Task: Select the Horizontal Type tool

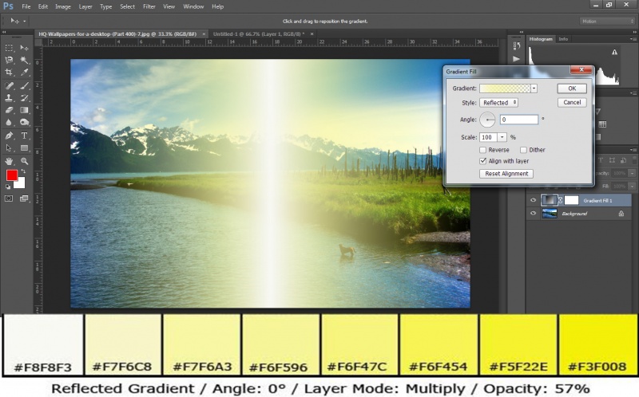Action: coord(25,136)
